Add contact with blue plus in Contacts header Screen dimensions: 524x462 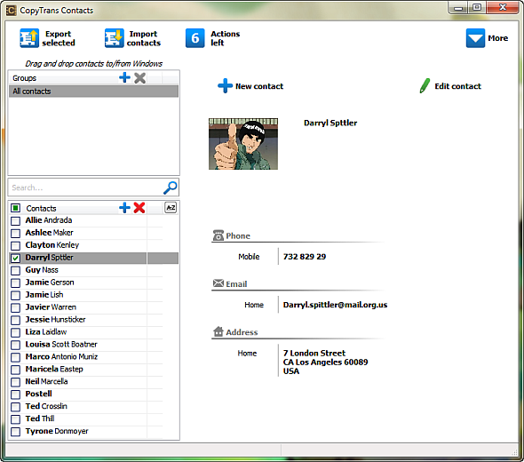coord(124,208)
